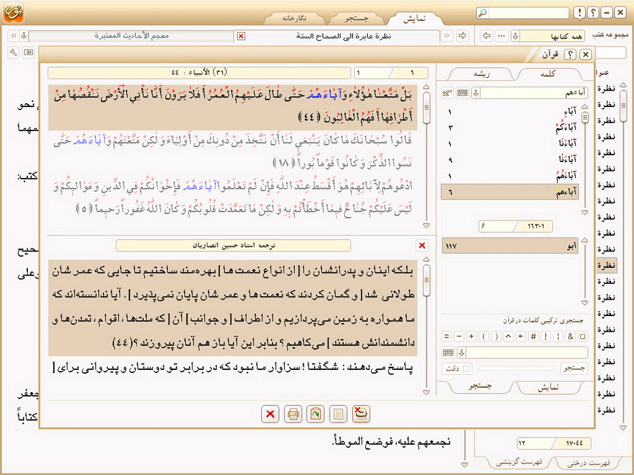Image resolution: width=634 pixels, height=475 pixels.
Task: Close the Ansarian translation pane with red X
Action: click(422, 245)
